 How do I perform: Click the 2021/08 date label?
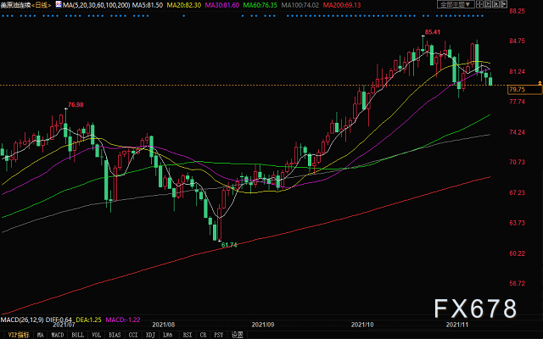point(164,325)
